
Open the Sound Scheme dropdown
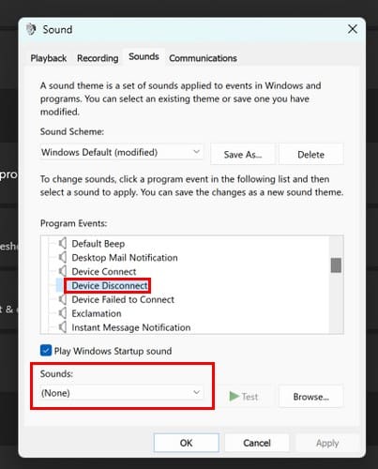pos(121,153)
